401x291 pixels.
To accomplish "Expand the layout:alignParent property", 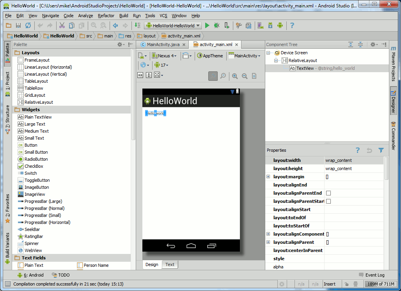I will click(x=268, y=242).
